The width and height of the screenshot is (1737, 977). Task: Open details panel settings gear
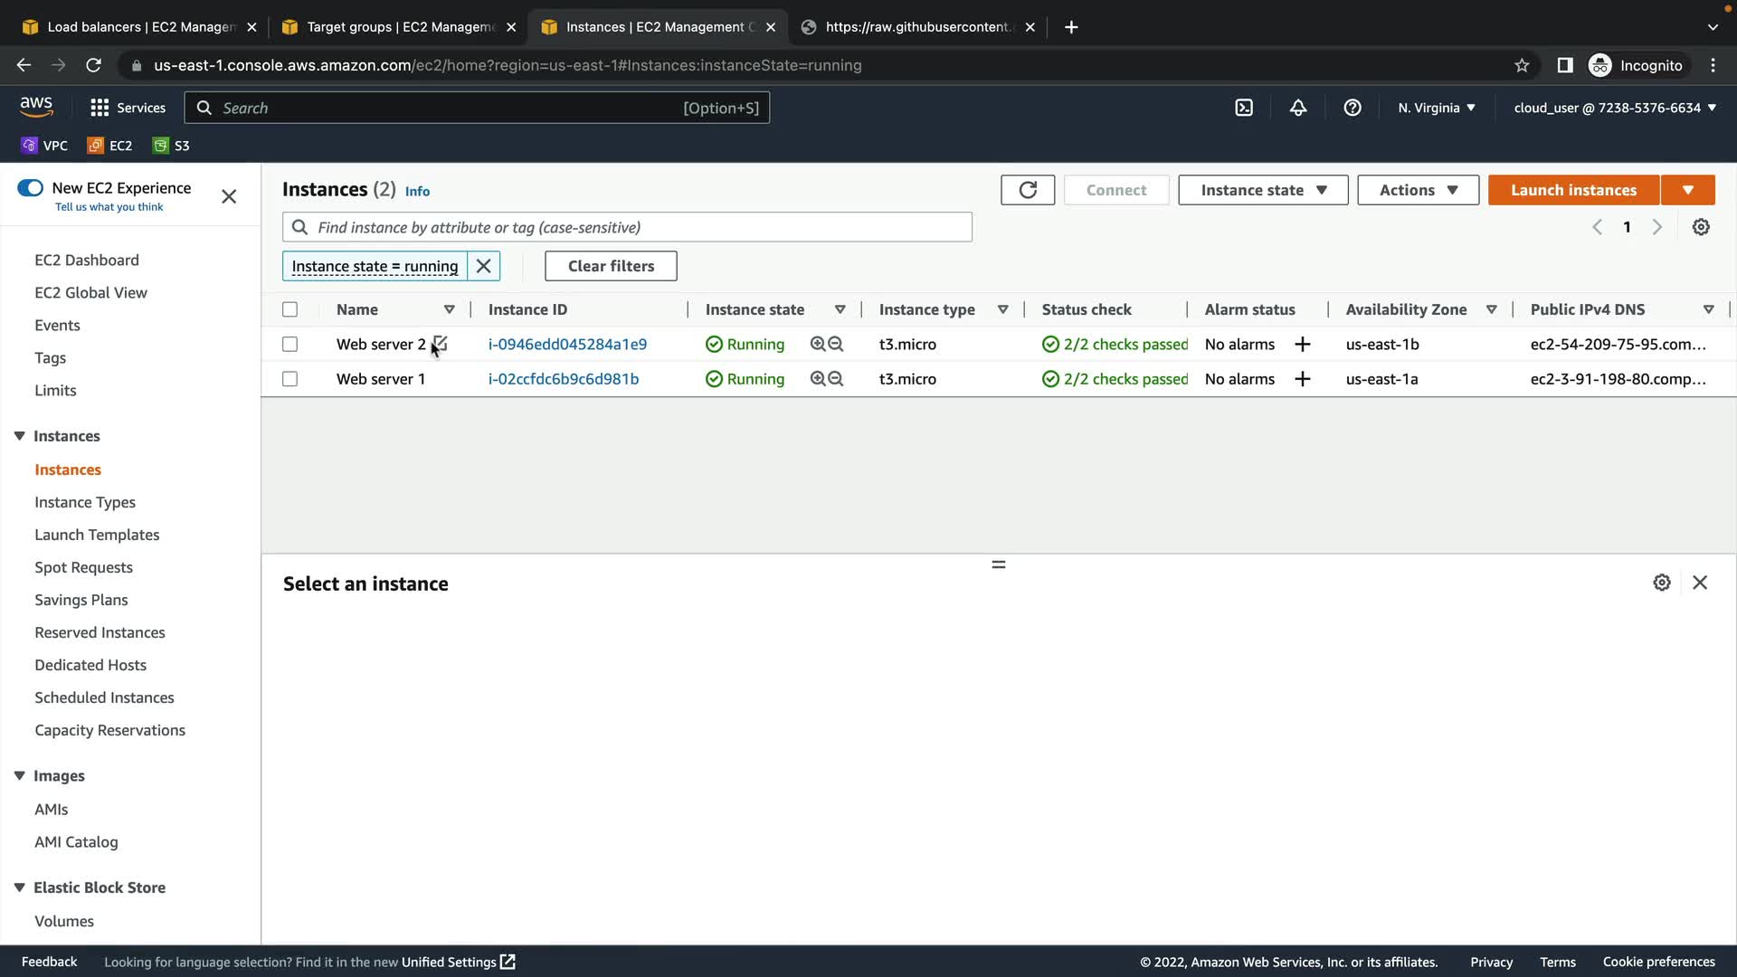(1662, 583)
